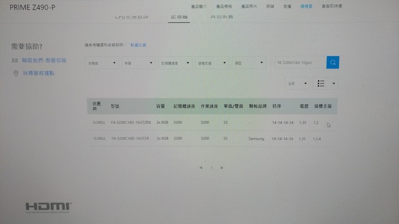
Task: Click 14-14-14-34 timing in the 16GTZRX row
Action: tap(283, 122)
